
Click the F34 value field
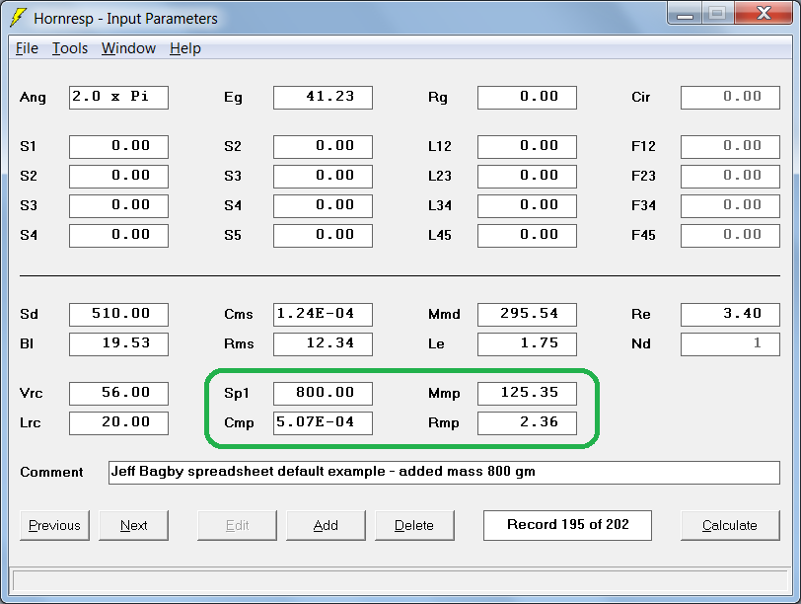(731, 206)
